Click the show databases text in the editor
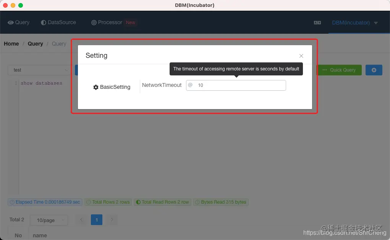 (41, 83)
